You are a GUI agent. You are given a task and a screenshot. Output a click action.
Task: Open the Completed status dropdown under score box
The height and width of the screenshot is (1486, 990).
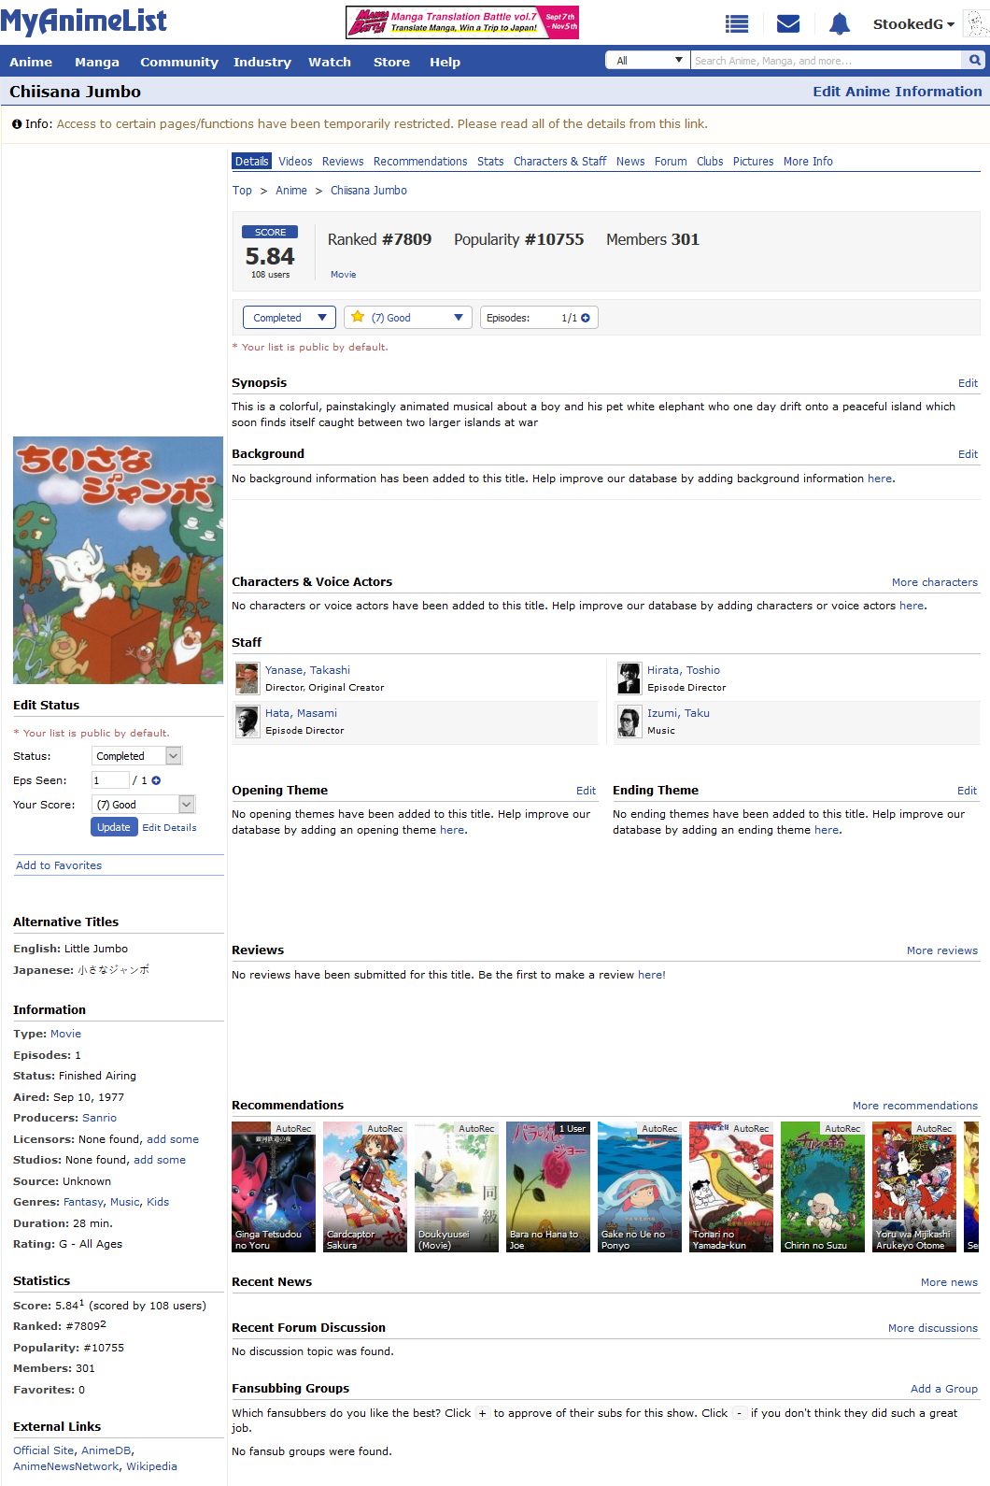pos(290,318)
